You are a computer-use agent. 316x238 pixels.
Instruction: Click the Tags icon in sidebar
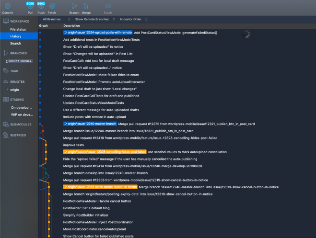point(6,71)
